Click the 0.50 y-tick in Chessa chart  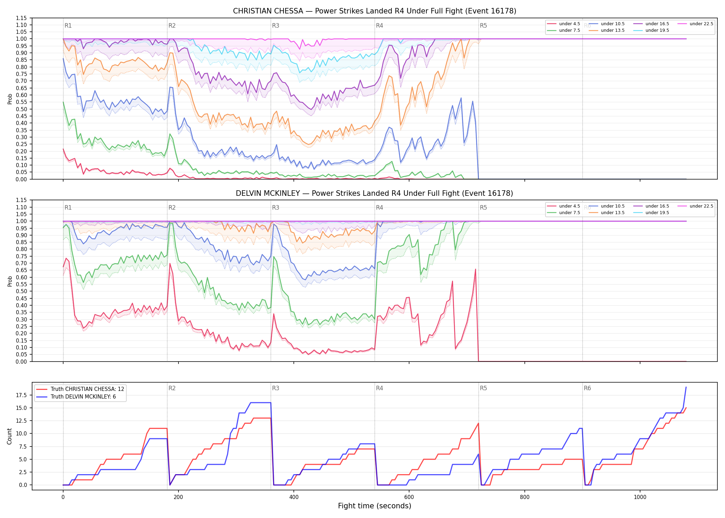click(x=21, y=109)
